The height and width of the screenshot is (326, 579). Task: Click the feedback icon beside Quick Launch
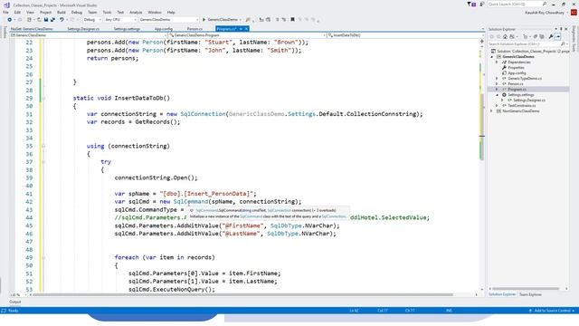coord(482,5)
